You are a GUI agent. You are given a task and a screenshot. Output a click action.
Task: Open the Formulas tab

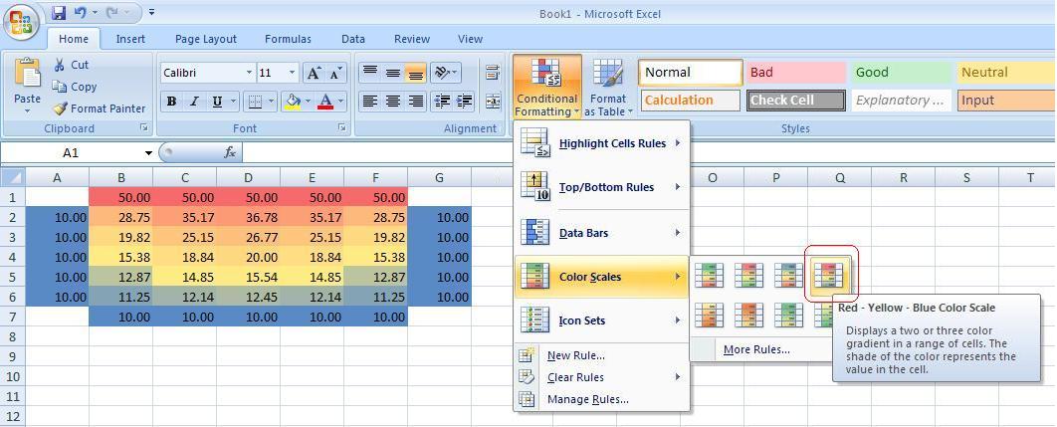coord(288,39)
